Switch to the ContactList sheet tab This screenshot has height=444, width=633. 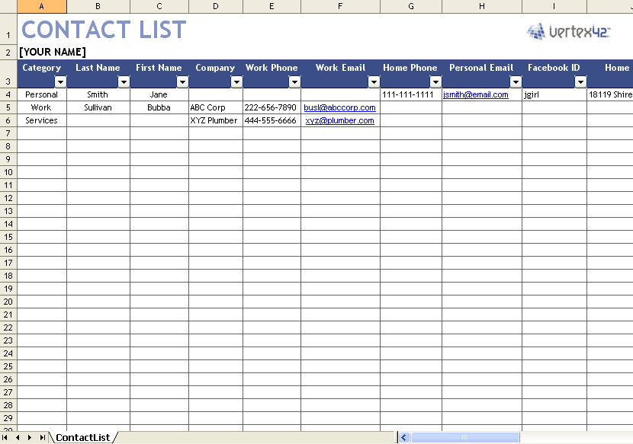pos(83,437)
